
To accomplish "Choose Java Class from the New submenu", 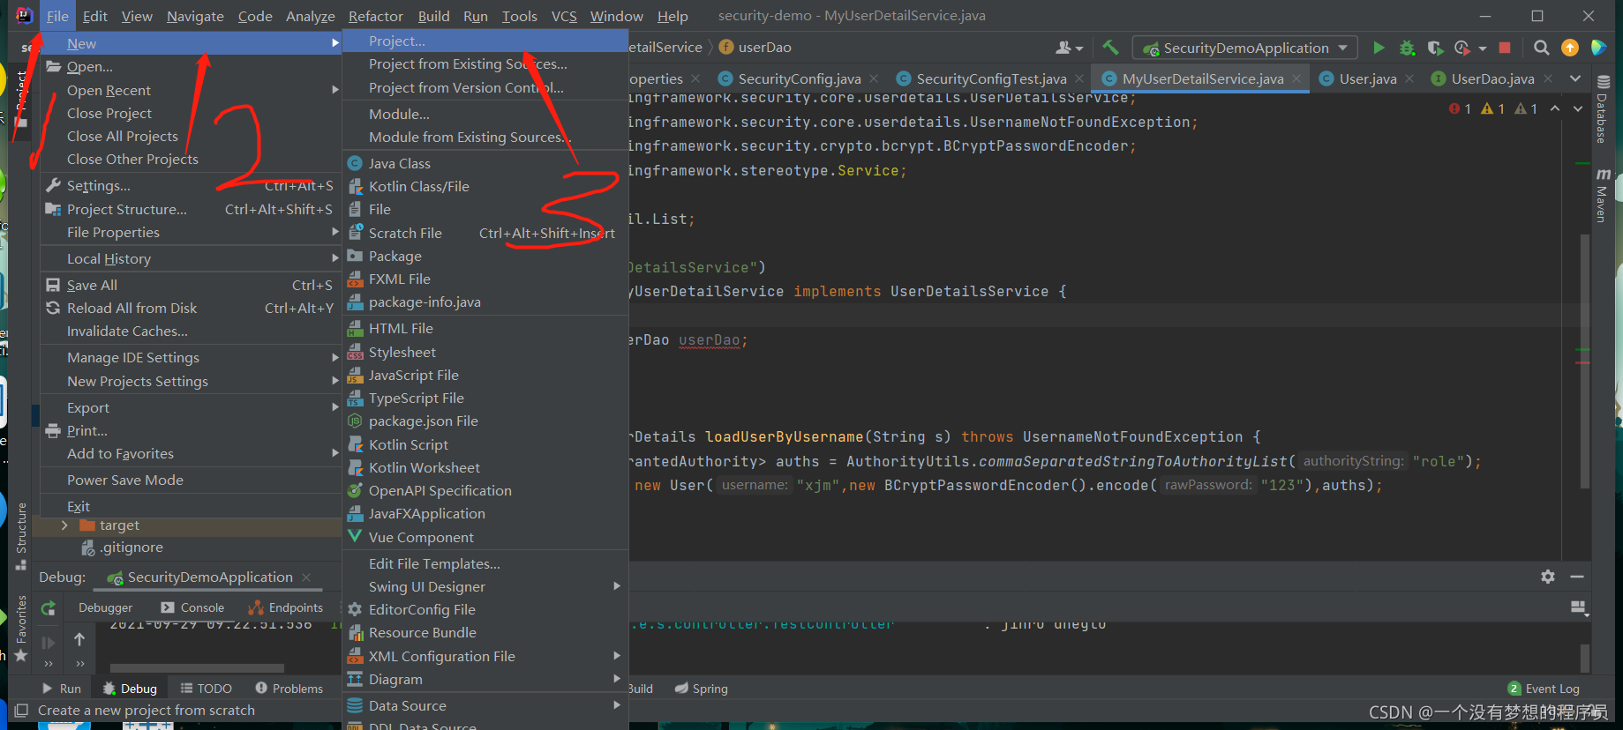I will [x=485, y=163].
